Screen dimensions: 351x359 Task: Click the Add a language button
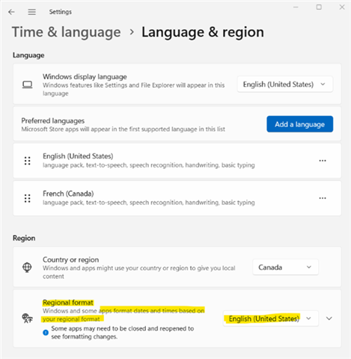click(299, 124)
